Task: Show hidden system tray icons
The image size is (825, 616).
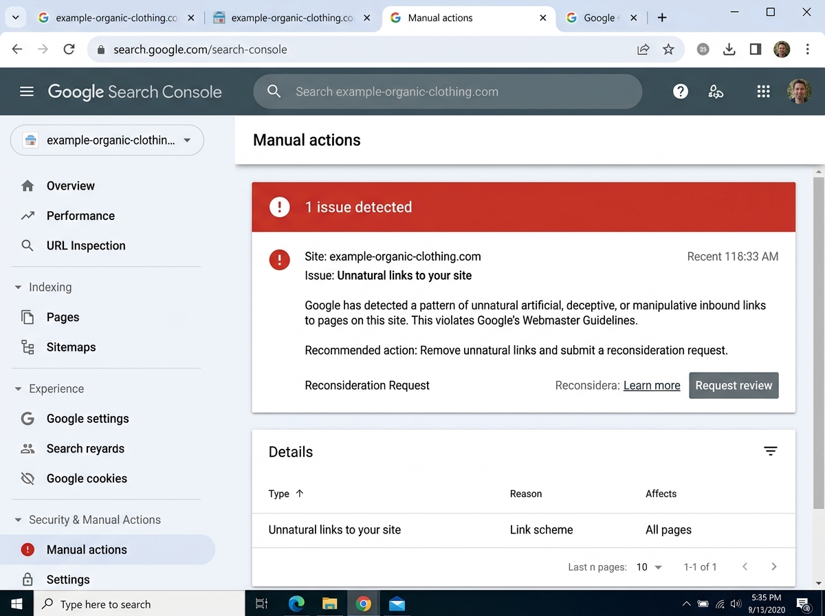Action: coord(686,604)
